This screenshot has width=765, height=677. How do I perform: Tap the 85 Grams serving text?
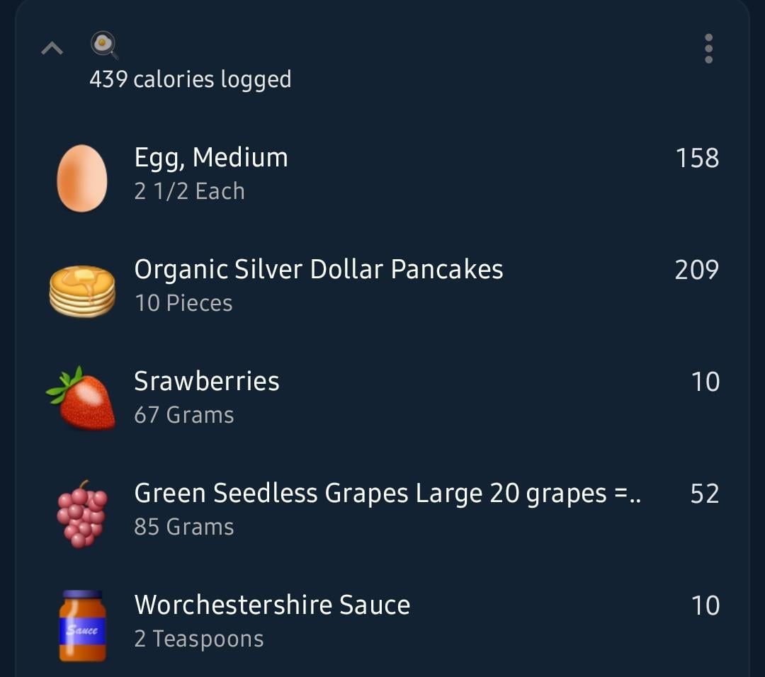pyautogui.click(x=184, y=527)
